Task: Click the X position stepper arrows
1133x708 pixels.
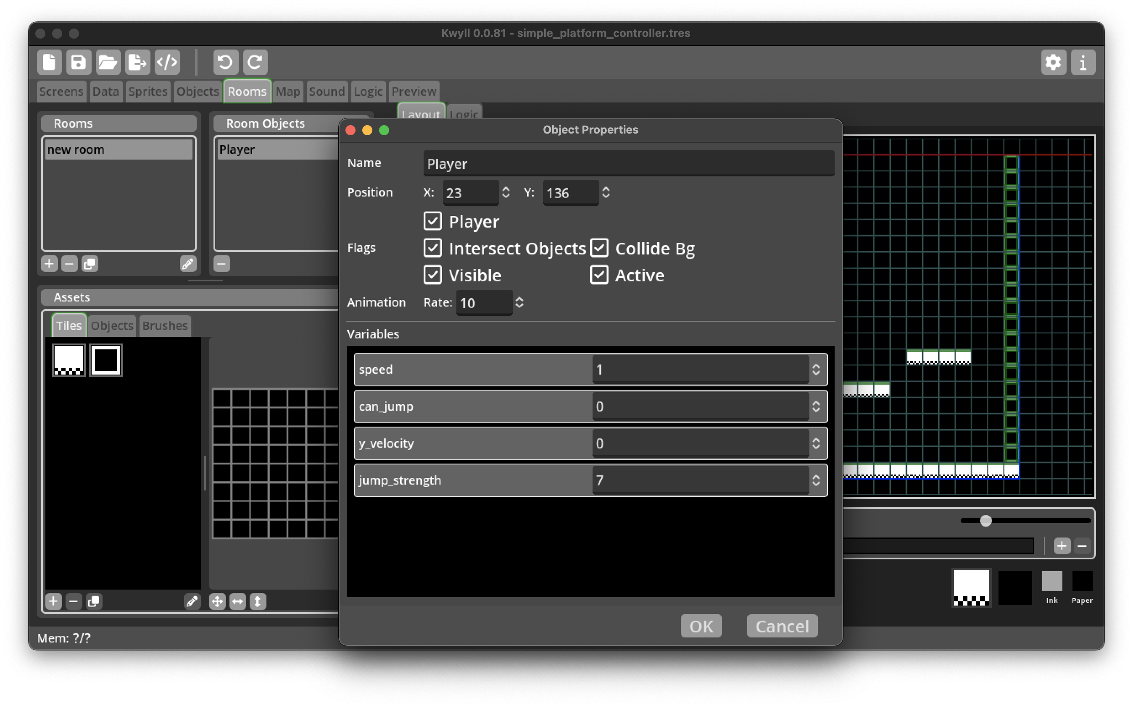Action: 506,192
